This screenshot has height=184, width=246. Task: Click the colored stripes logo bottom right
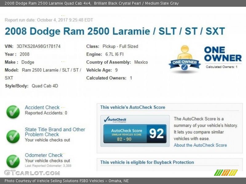coord(226,172)
